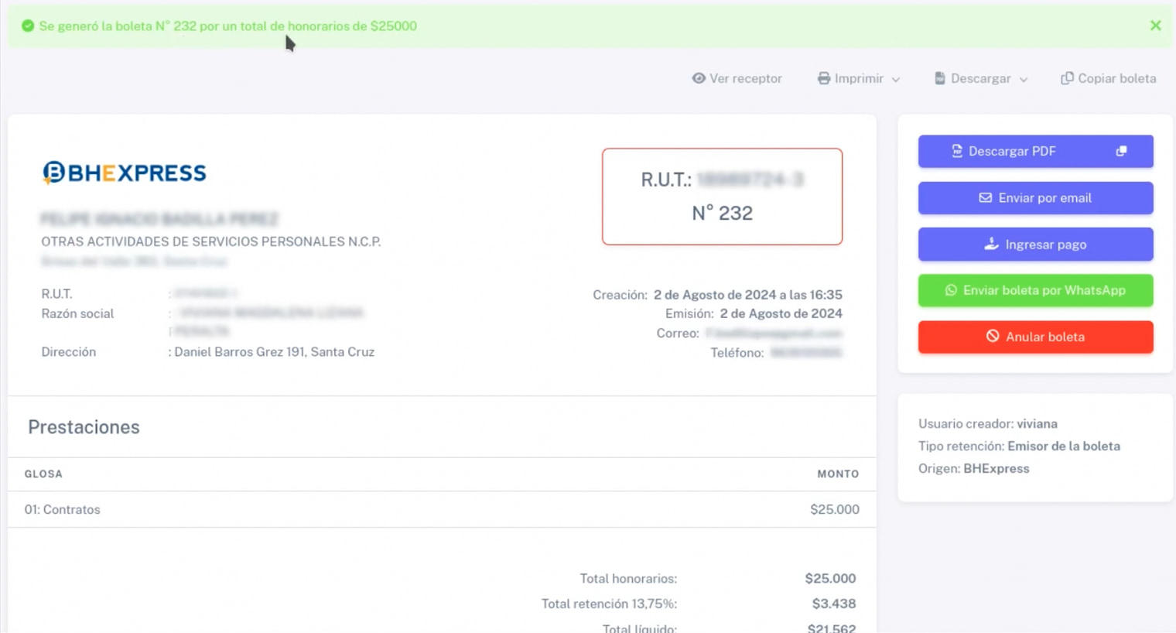Image resolution: width=1176 pixels, height=633 pixels.
Task: Click the Descargar PDF button
Action: coord(1035,151)
